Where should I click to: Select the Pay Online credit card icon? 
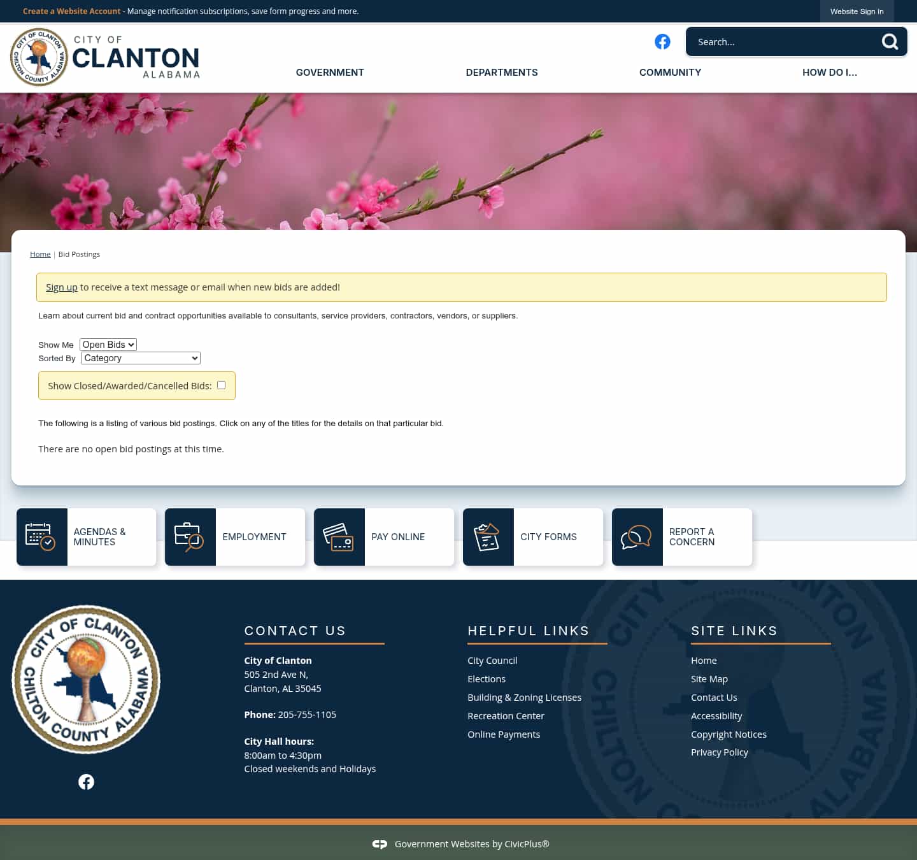(339, 536)
